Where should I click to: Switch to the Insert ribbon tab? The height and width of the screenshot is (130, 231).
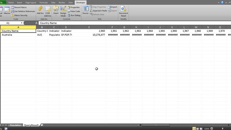[19, 3]
